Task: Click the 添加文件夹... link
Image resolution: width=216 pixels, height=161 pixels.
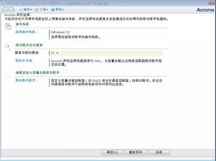Action: click(x=25, y=61)
